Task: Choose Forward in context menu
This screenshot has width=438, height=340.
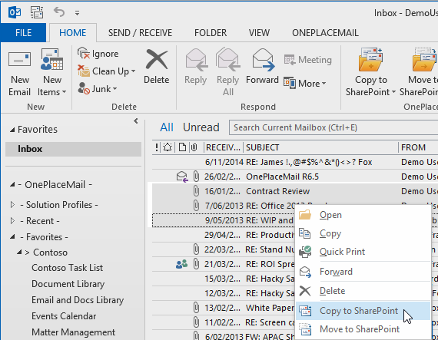Action: (363, 272)
